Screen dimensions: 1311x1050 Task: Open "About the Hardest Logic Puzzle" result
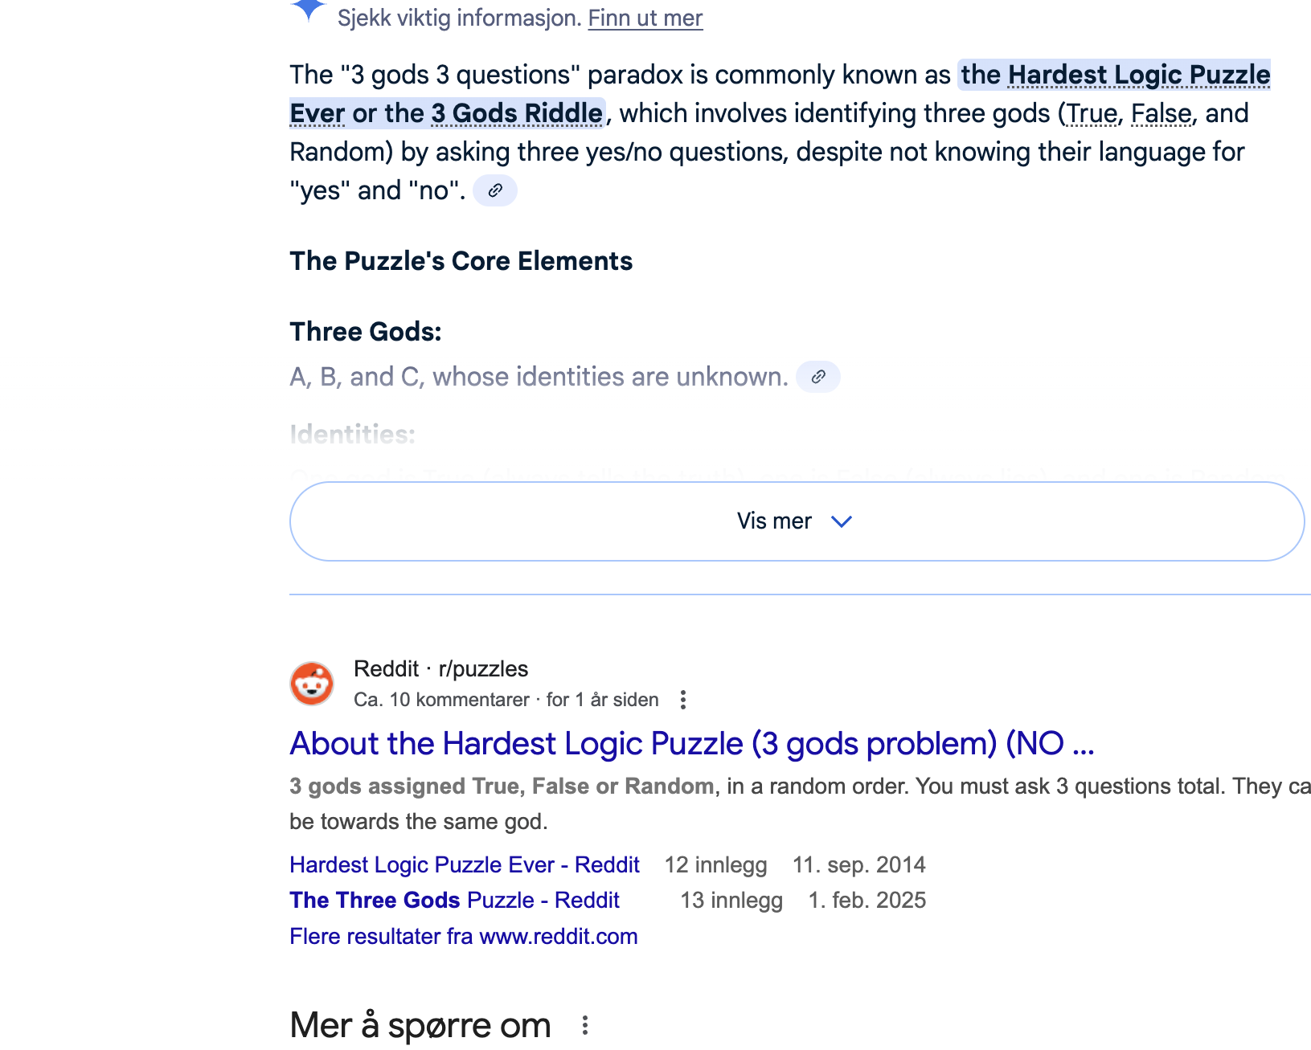click(x=691, y=744)
